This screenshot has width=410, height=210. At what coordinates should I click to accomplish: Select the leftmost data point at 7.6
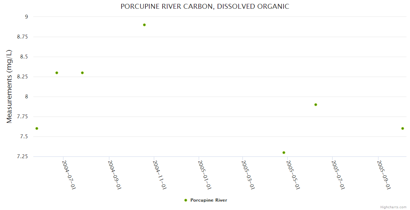pyautogui.click(x=37, y=128)
